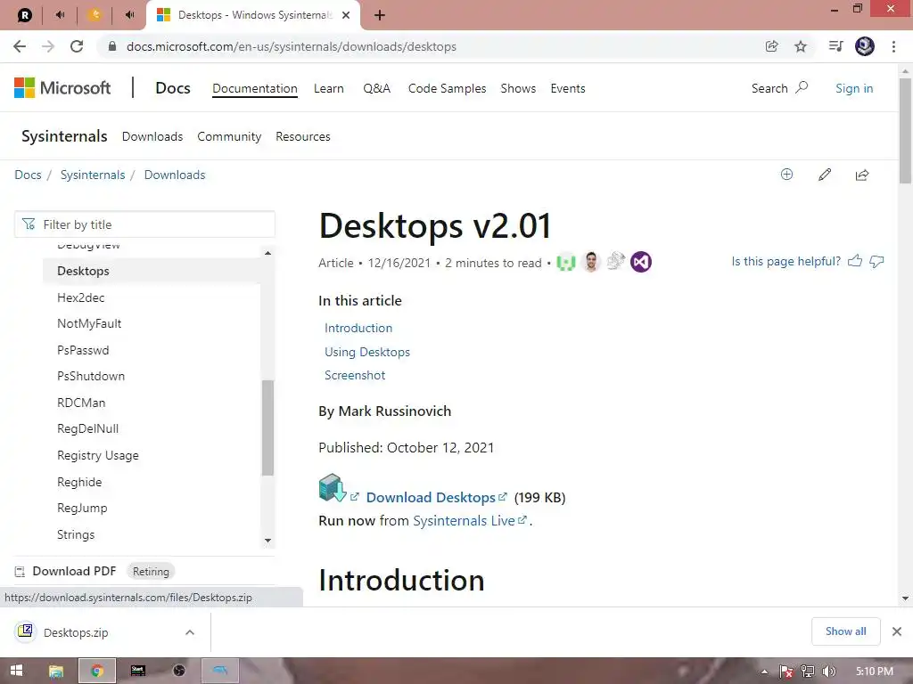Reload the current page
The height and width of the screenshot is (684, 913).
77,46
